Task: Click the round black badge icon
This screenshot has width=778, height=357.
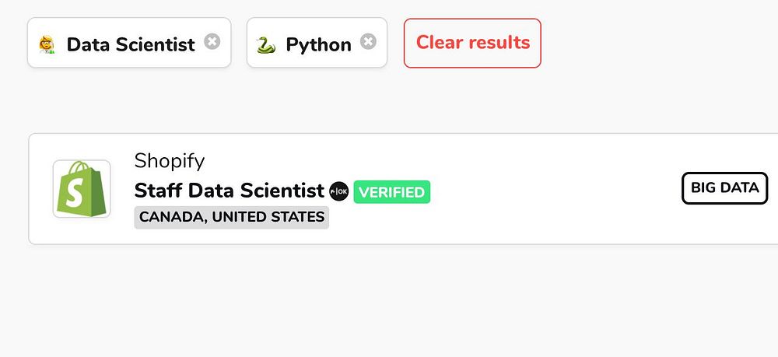Action: pyautogui.click(x=339, y=191)
